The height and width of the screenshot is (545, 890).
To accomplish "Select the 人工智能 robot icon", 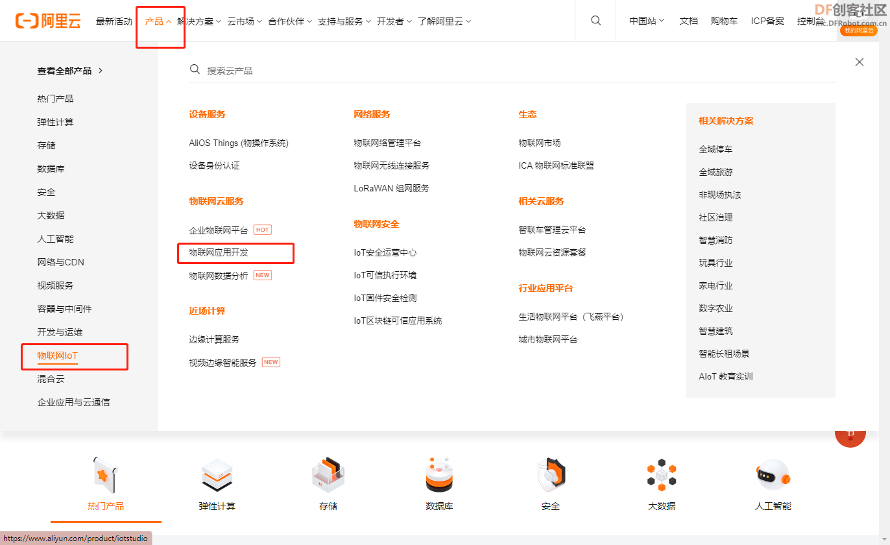I will click(x=773, y=474).
